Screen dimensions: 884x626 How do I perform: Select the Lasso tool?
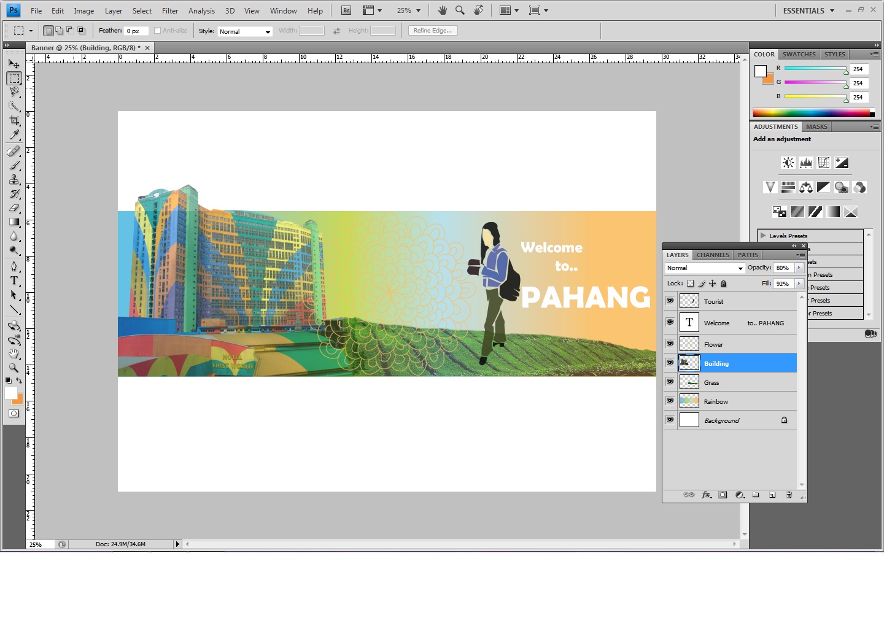pyautogui.click(x=14, y=92)
